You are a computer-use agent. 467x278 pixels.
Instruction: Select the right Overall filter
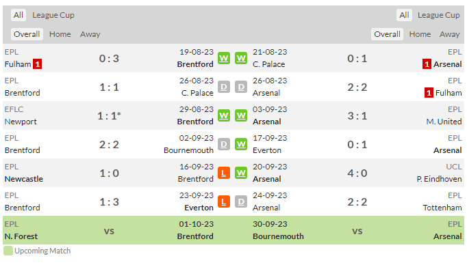(387, 34)
